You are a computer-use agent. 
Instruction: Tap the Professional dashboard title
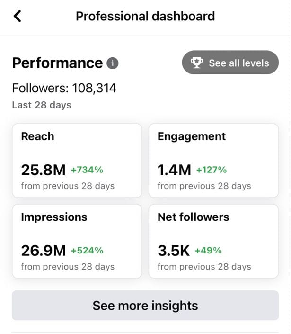coord(145,16)
